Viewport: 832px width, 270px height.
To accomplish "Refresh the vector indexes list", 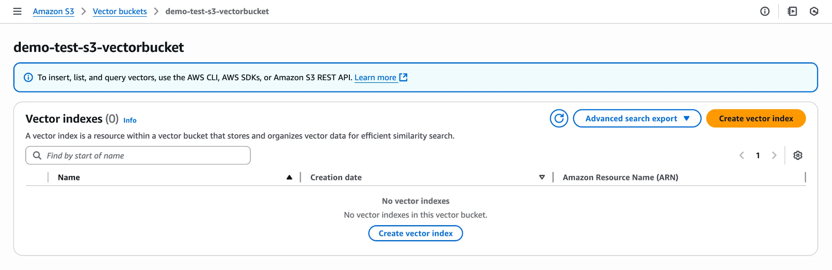I will point(559,118).
